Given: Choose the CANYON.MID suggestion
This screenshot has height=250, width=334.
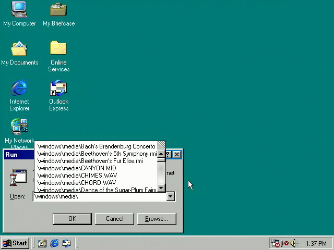Looking at the screenshot, I should (x=96, y=168).
